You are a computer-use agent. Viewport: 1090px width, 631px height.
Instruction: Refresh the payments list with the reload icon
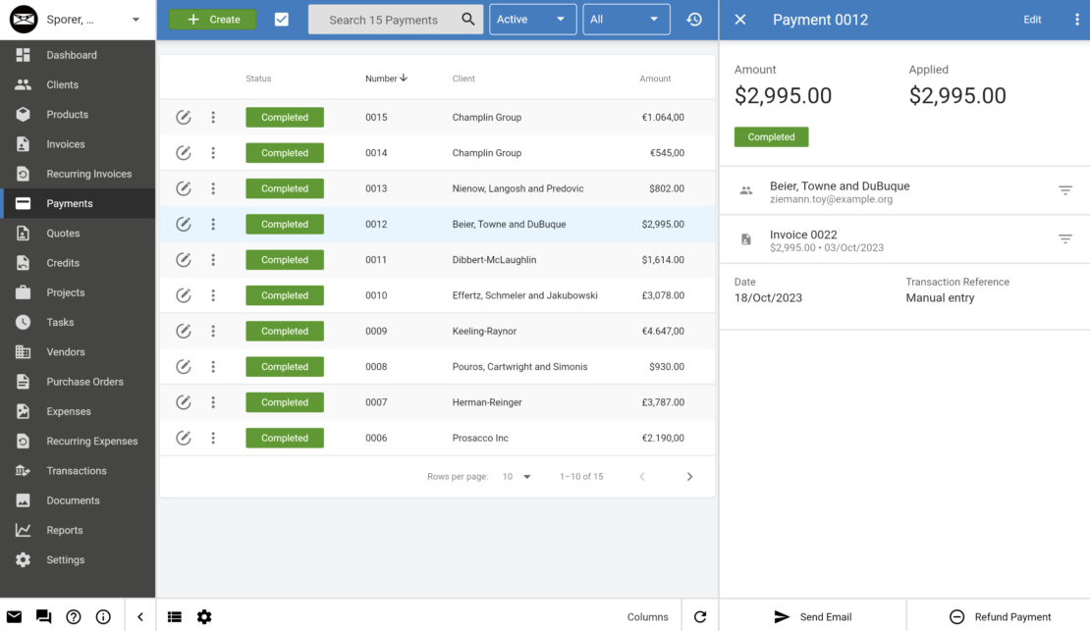[x=700, y=616]
